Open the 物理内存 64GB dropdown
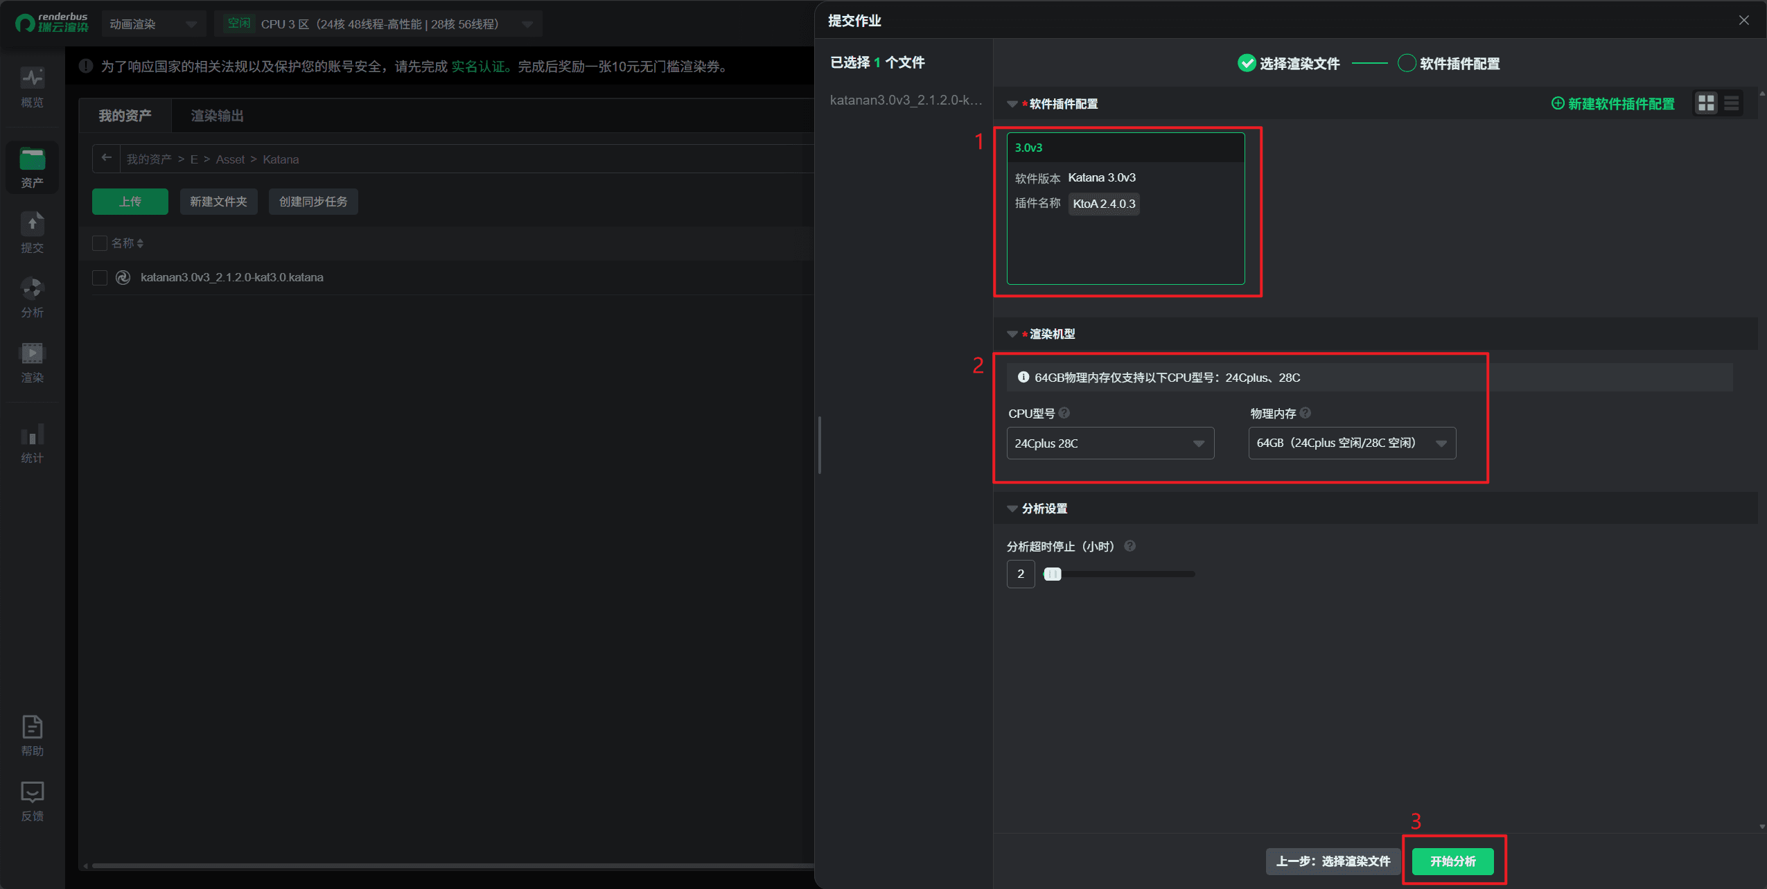The image size is (1767, 889). (1352, 443)
